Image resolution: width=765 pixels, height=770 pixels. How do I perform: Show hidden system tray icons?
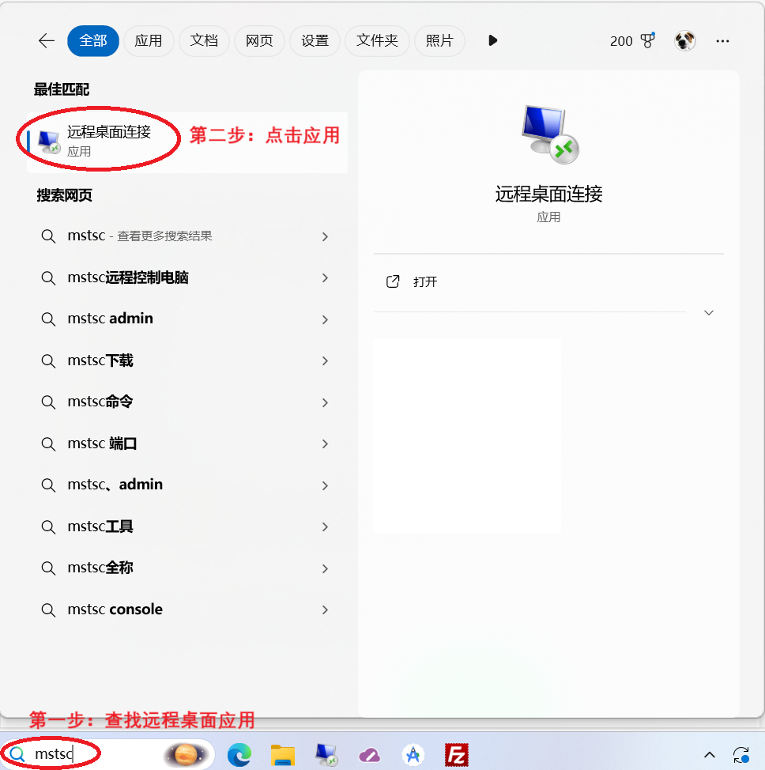pos(710,754)
